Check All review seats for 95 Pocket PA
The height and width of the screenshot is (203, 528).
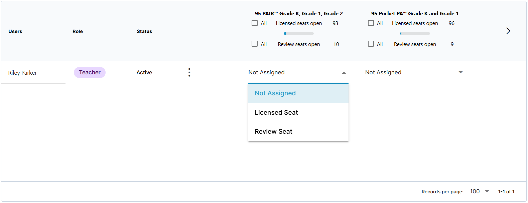click(371, 44)
